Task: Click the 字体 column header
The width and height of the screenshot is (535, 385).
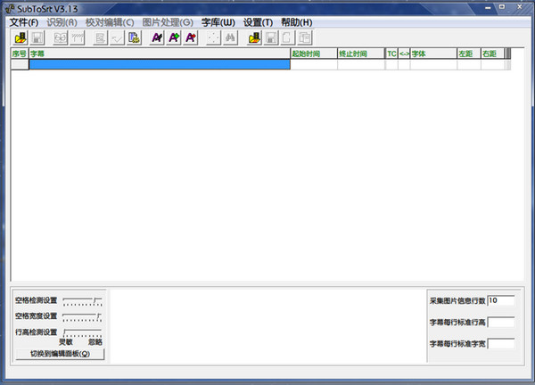Action: pyautogui.click(x=432, y=54)
